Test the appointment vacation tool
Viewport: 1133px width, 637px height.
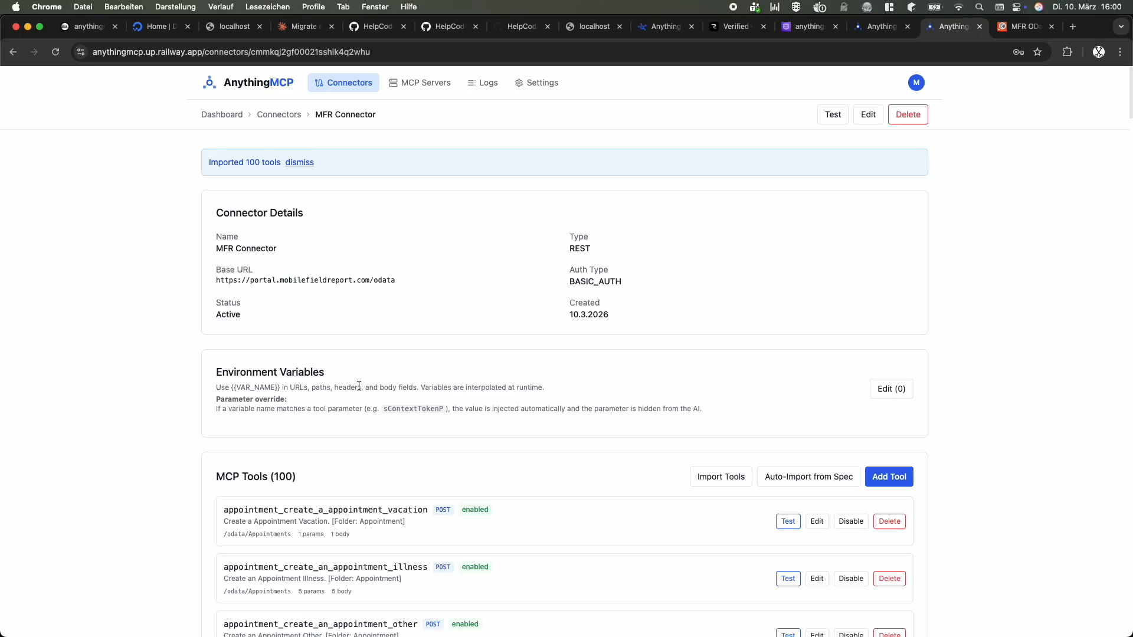click(788, 521)
